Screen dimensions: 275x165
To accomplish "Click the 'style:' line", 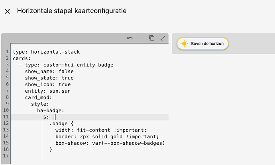I will tap(40, 104).
